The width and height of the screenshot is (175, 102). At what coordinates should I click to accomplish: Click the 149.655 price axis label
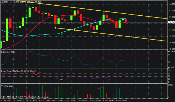pyautogui.click(x=172, y=43)
